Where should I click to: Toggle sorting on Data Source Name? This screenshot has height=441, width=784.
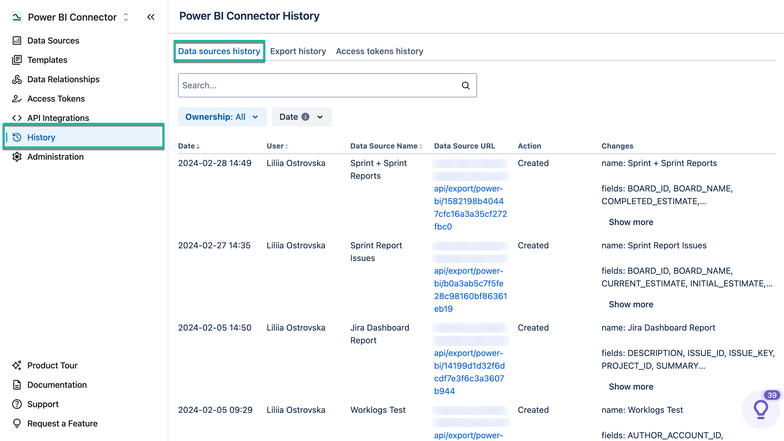click(x=421, y=146)
